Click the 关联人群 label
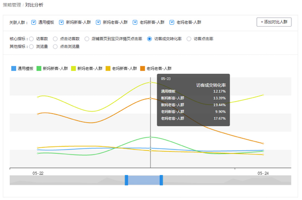 tap(18, 23)
